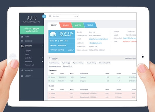Click the Ny omkostning button
Screen dimensions: 155x112
[54, 63]
